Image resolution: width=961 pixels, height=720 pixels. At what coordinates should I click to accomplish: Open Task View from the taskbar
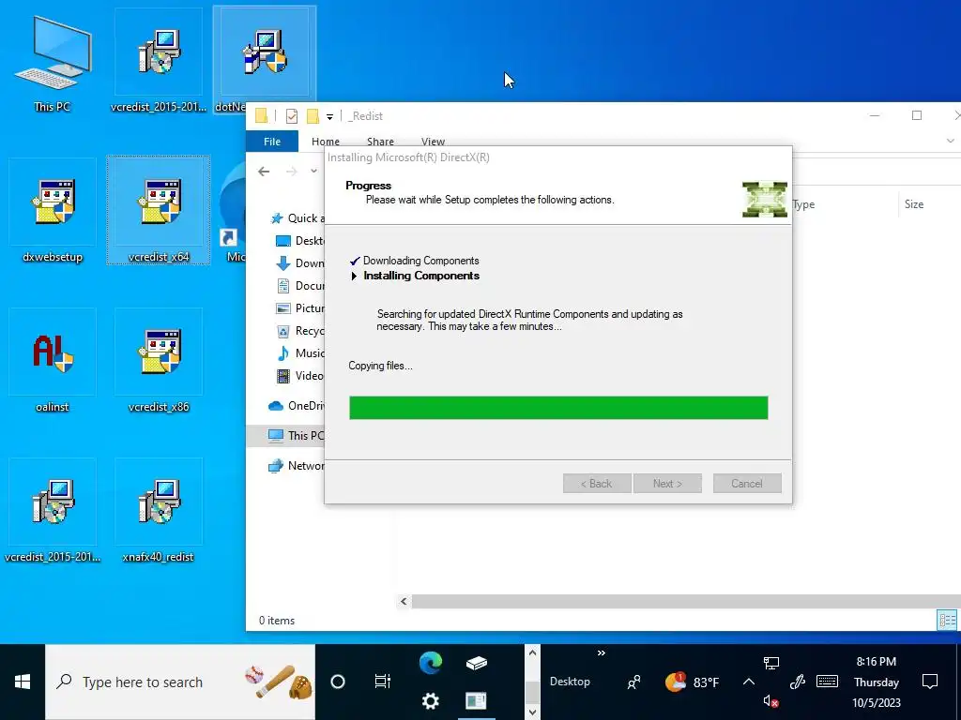(x=383, y=682)
